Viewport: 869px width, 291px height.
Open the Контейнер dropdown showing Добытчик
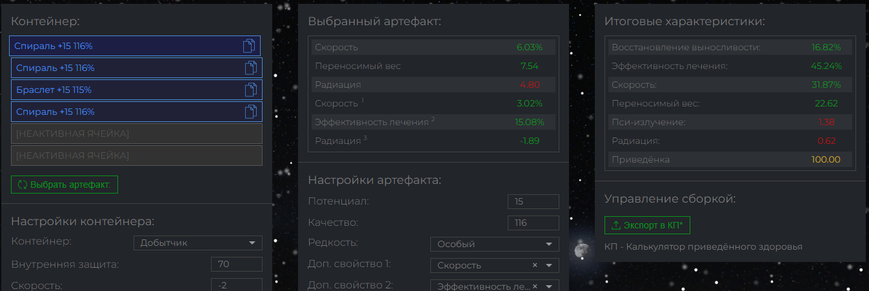[x=197, y=243]
